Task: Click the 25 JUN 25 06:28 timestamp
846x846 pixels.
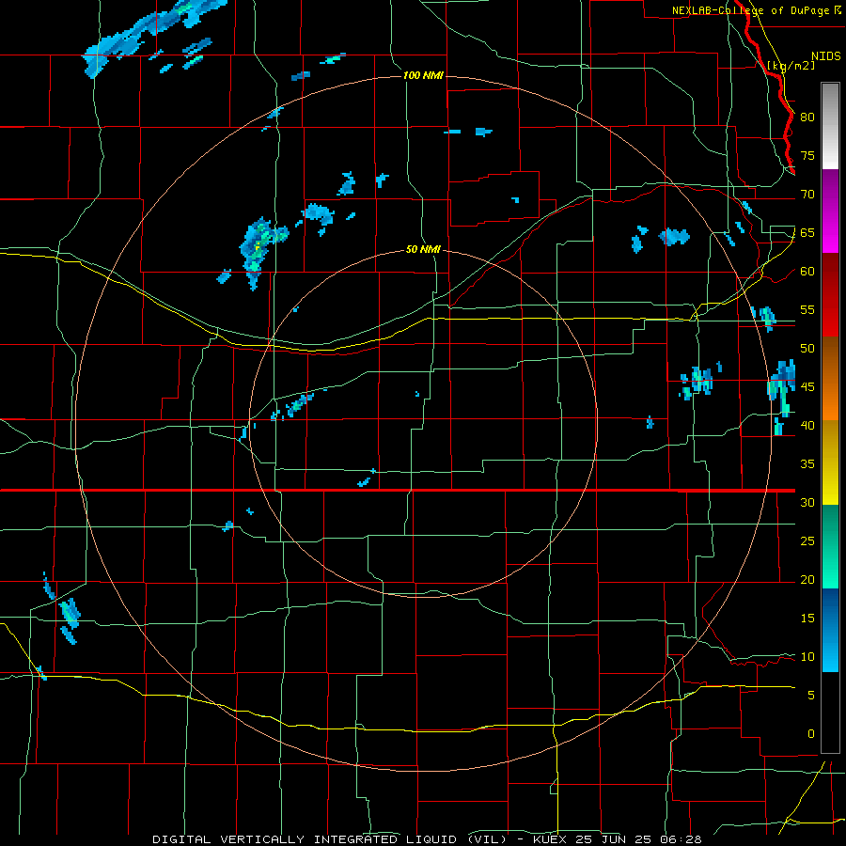Action: point(639,839)
